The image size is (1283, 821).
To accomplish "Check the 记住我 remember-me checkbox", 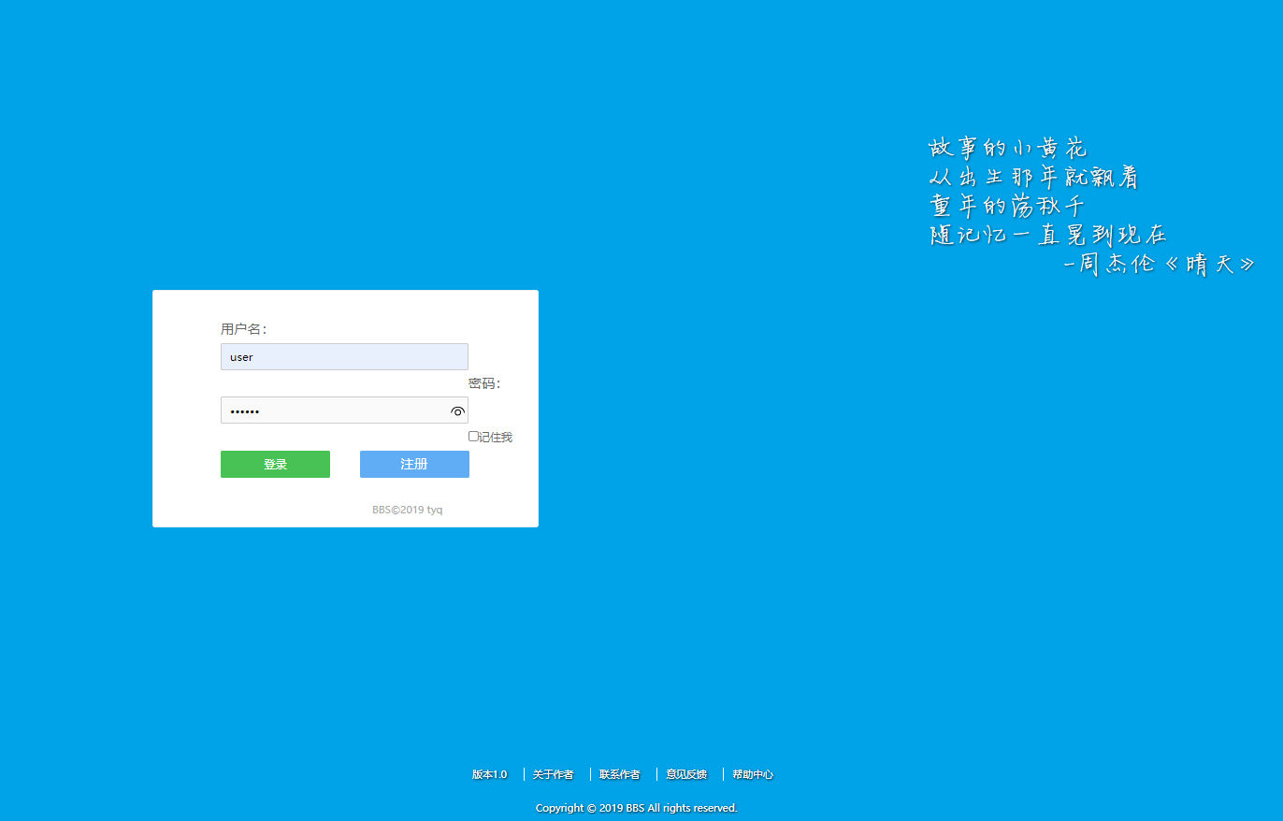I will (472, 436).
